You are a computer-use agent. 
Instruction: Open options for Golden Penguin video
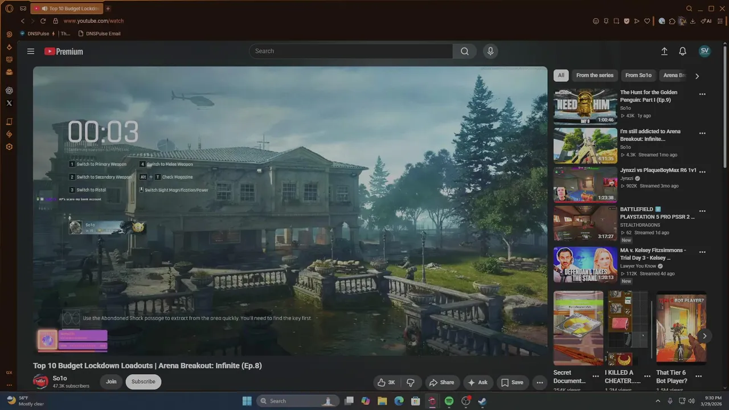click(x=702, y=95)
